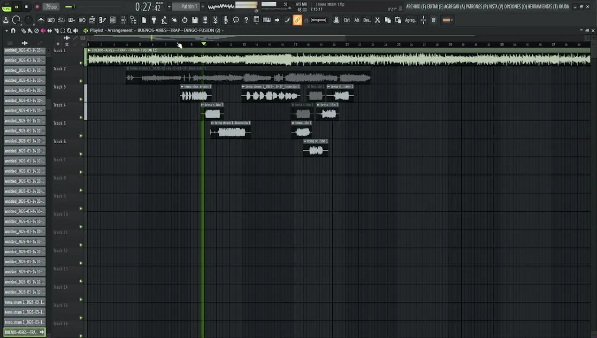Select the paint brush tool

point(30,31)
